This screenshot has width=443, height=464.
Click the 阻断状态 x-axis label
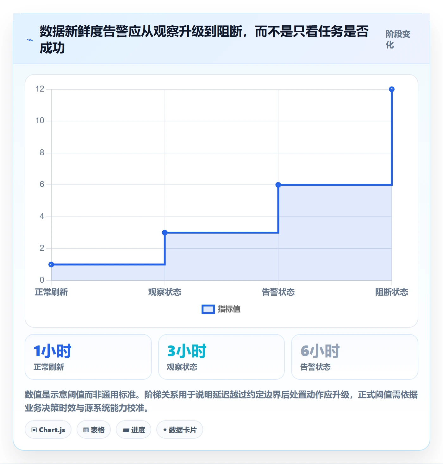(x=392, y=292)
